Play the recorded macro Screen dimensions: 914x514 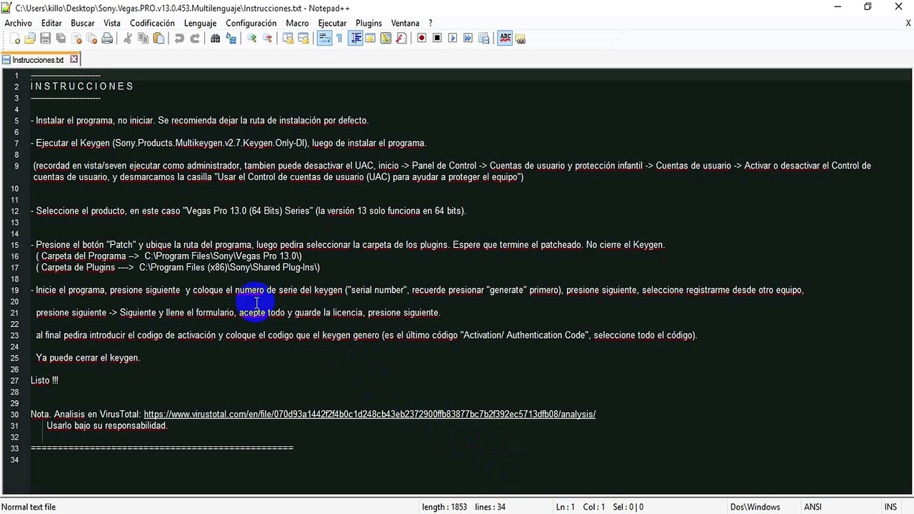point(453,39)
